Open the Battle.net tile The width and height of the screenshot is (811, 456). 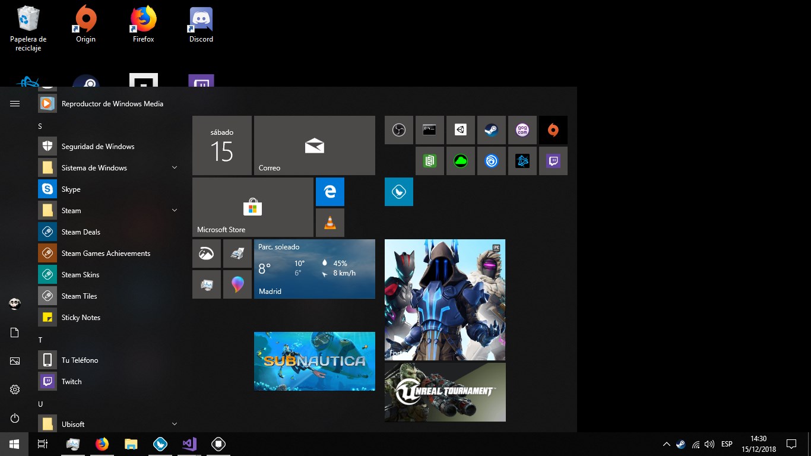click(x=522, y=161)
